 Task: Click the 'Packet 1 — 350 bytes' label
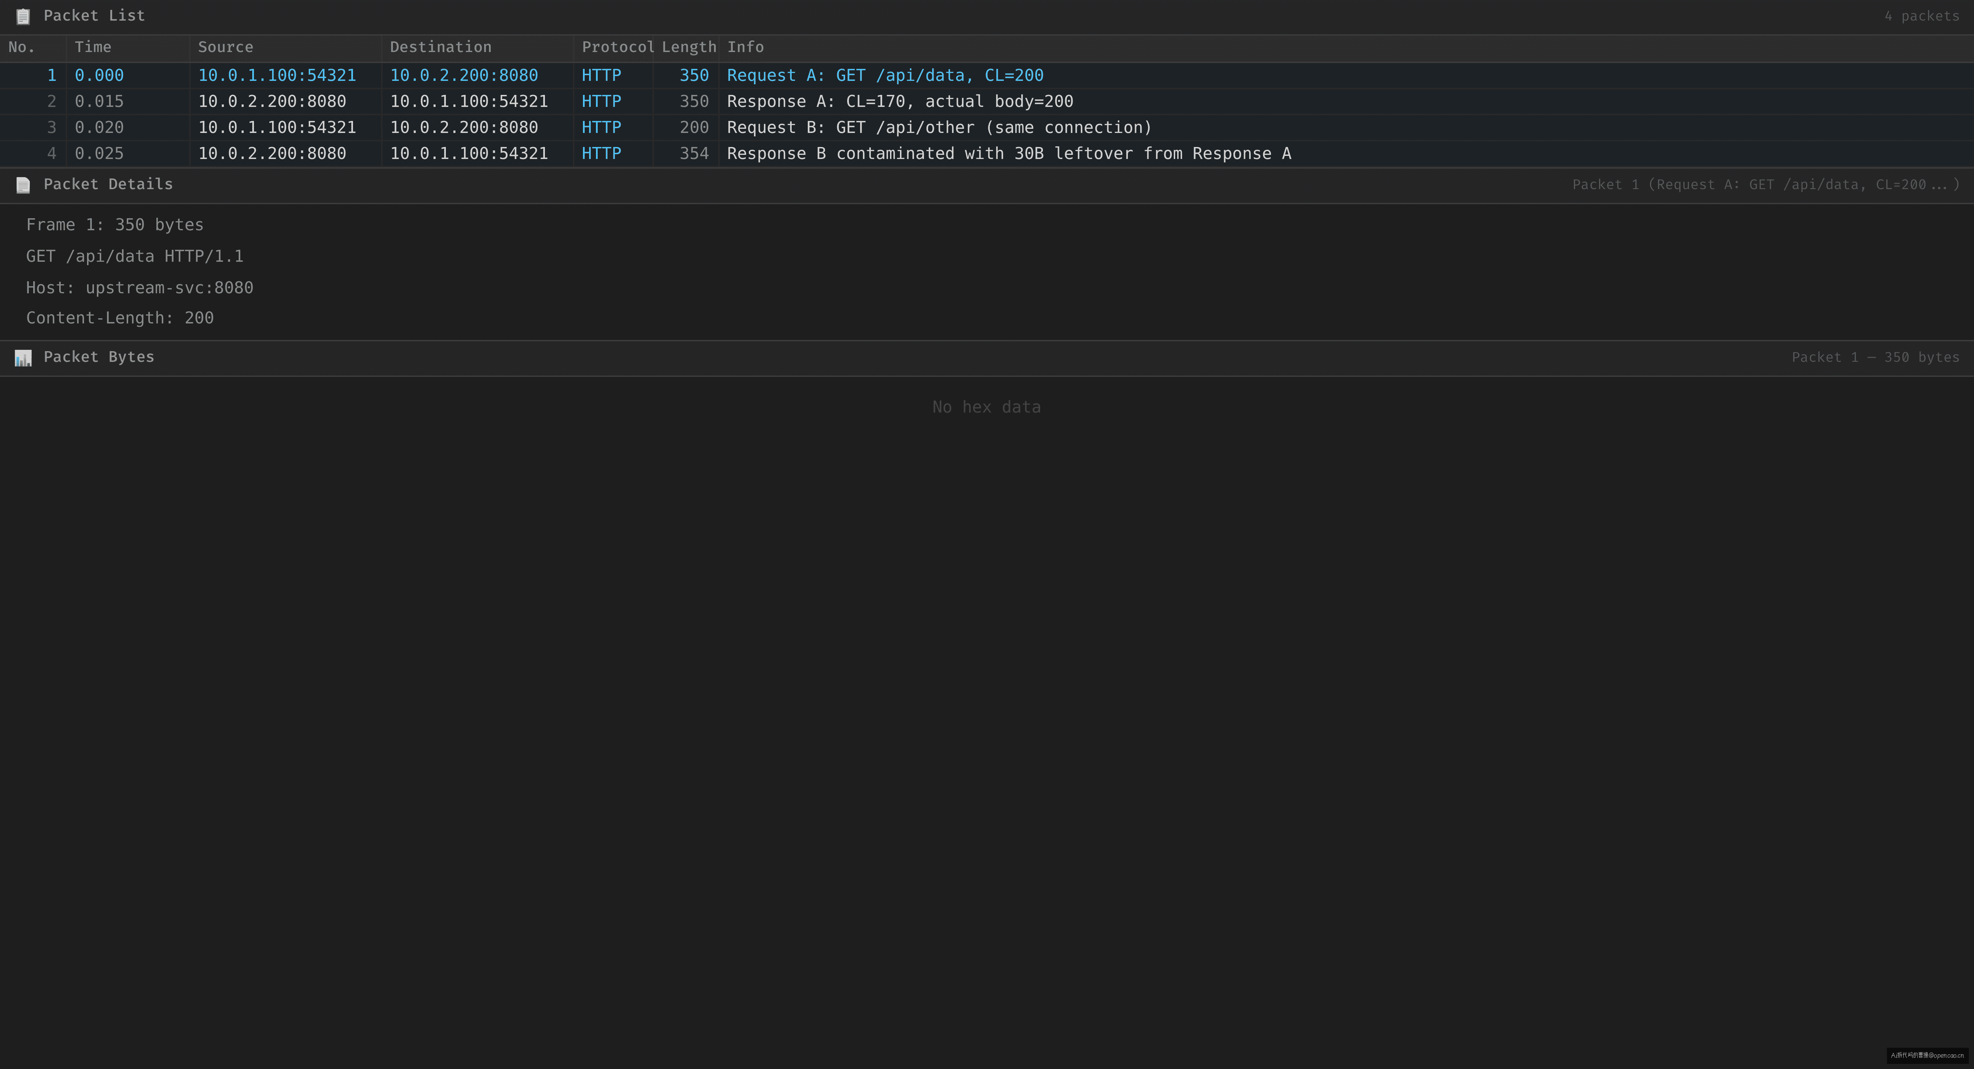coord(1875,358)
